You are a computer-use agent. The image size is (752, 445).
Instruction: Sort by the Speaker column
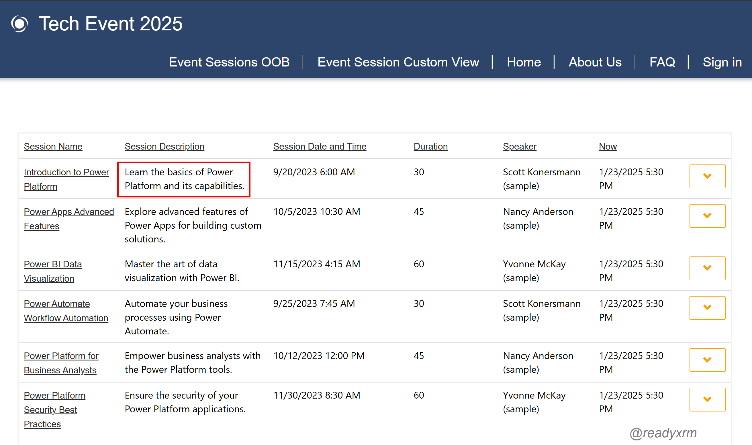pos(519,147)
